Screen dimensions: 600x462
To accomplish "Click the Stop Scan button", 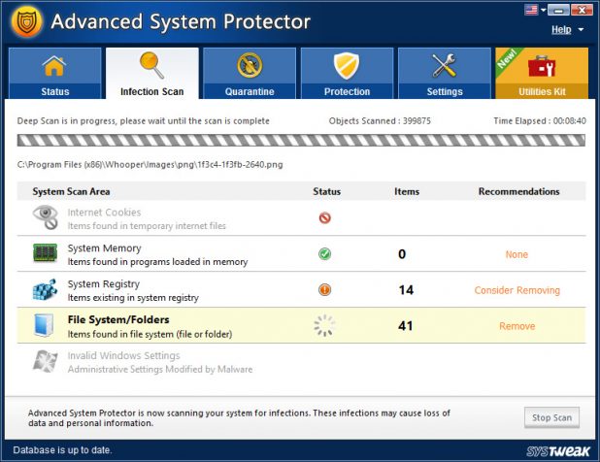I will pyautogui.click(x=551, y=417).
